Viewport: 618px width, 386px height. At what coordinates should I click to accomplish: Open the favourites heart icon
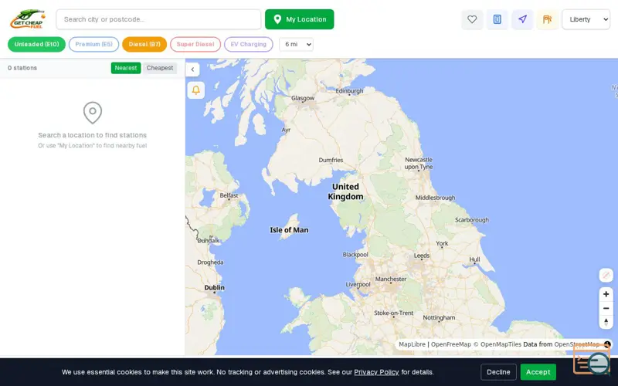tap(472, 19)
